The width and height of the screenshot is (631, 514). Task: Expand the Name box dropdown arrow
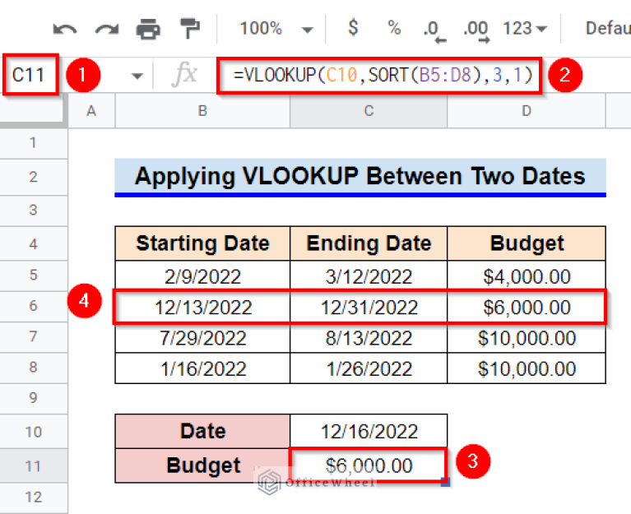coord(137,76)
